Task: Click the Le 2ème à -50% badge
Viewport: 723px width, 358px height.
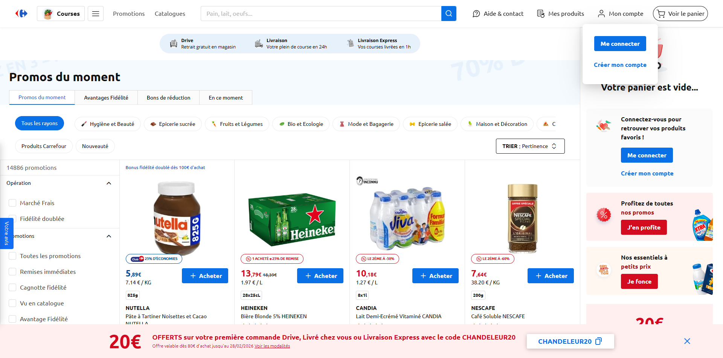Action: 377,259
